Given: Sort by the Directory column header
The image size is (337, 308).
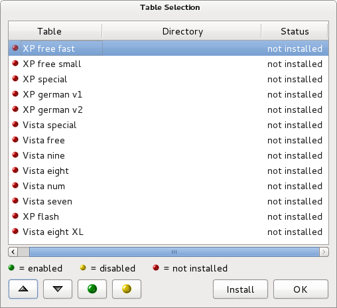Looking at the screenshot, I should click(x=182, y=31).
